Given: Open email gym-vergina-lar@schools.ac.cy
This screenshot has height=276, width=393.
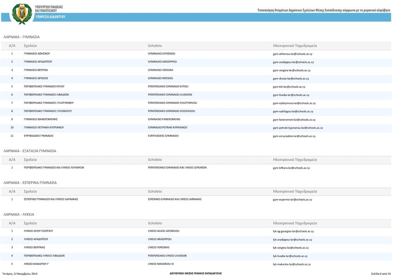Looking at the screenshot, I should [x=292, y=70].
